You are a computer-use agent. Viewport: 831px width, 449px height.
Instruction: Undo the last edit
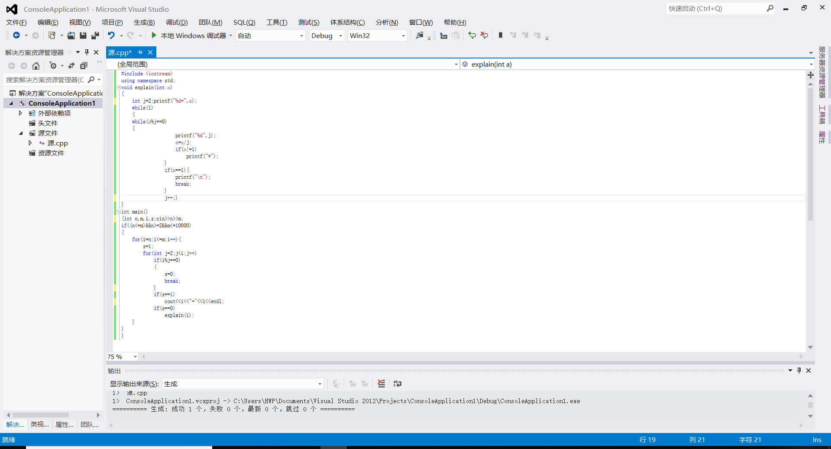pos(111,36)
